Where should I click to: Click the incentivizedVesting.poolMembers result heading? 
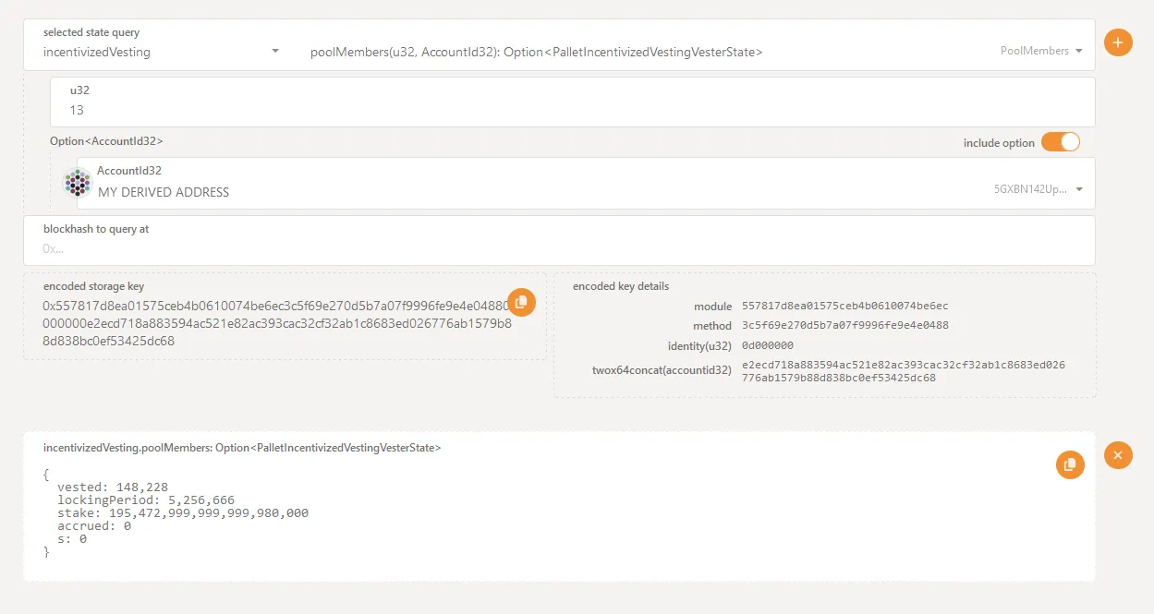coord(242,448)
